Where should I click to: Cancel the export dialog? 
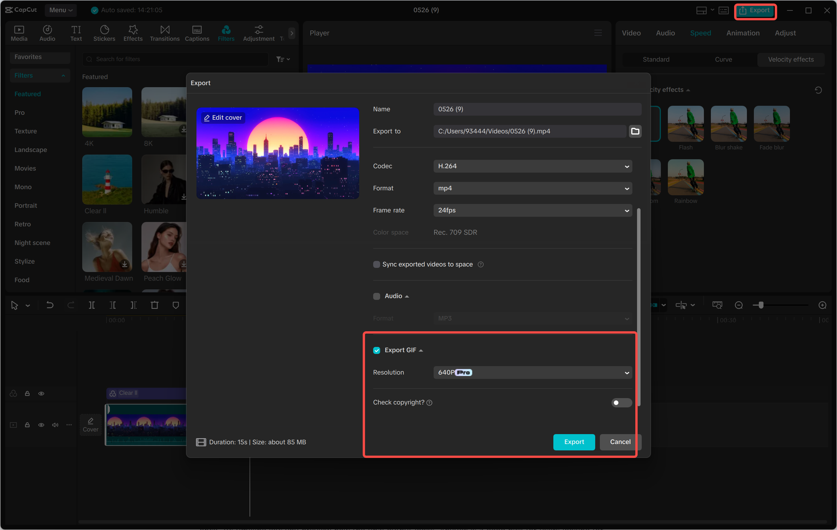point(620,442)
